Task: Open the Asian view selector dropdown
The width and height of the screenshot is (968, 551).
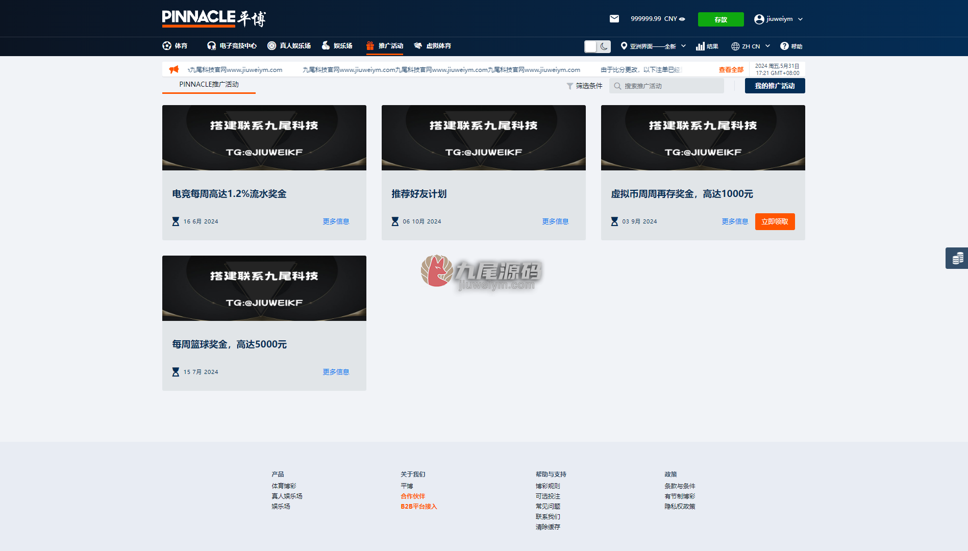Action: (653, 46)
